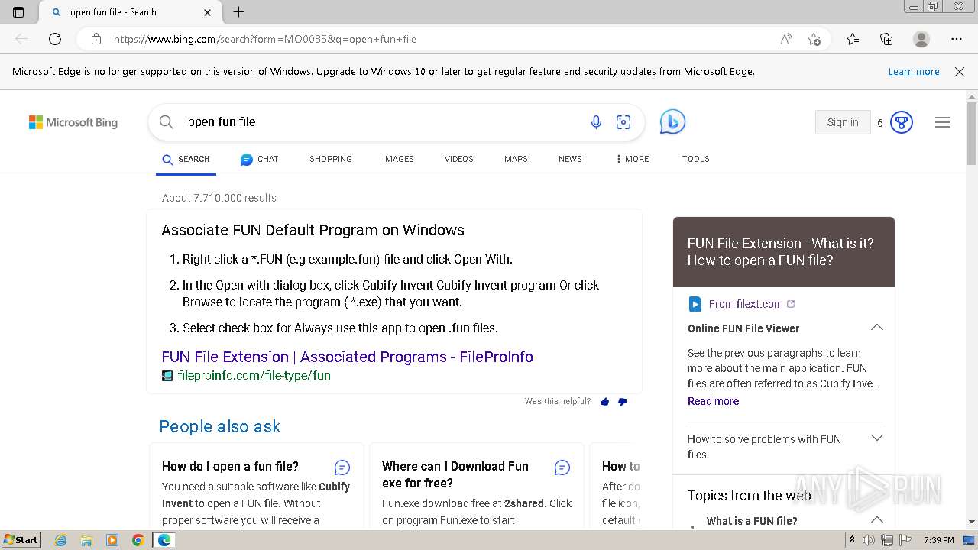Click the volume speaker tray icon
Screen dimensions: 978x550
click(x=869, y=540)
